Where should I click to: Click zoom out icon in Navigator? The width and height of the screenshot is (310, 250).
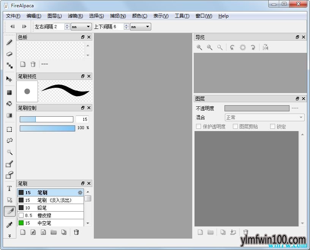pos(210,47)
